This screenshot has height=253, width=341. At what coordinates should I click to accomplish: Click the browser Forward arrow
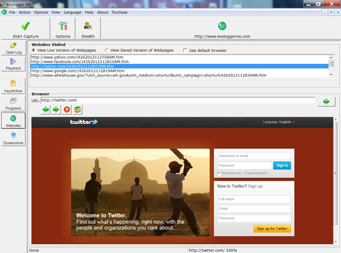pos(56,109)
